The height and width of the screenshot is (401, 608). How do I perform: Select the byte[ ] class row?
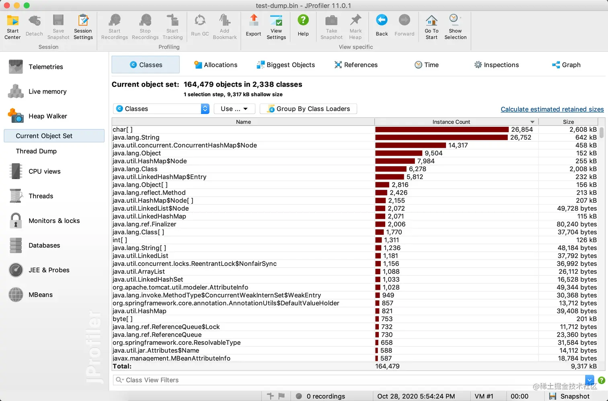(x=355, y=319)
